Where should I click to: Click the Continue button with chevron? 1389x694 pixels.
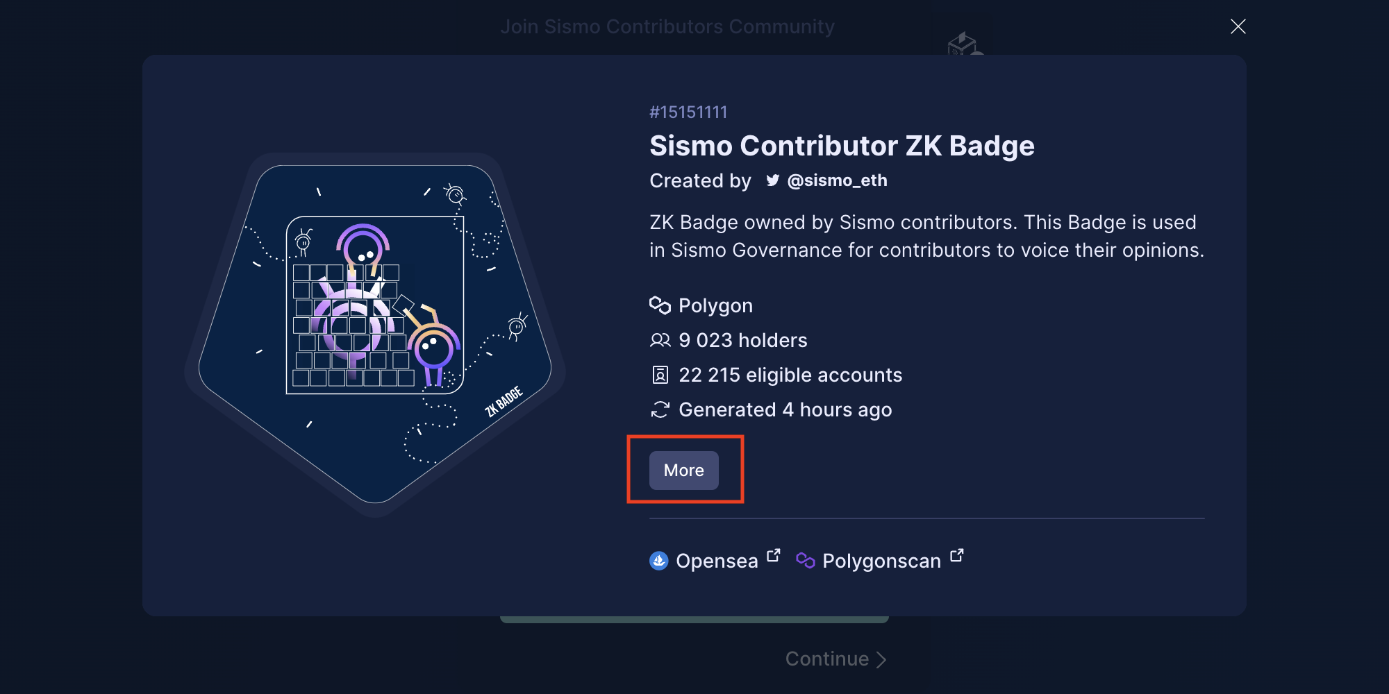[835, 659]
